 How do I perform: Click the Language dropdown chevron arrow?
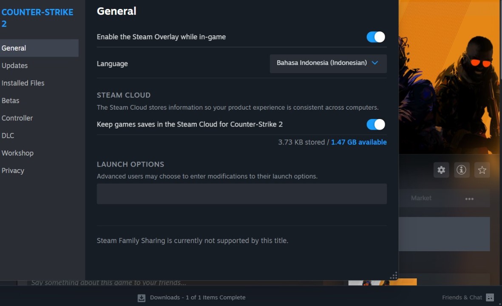coord(375,63)
